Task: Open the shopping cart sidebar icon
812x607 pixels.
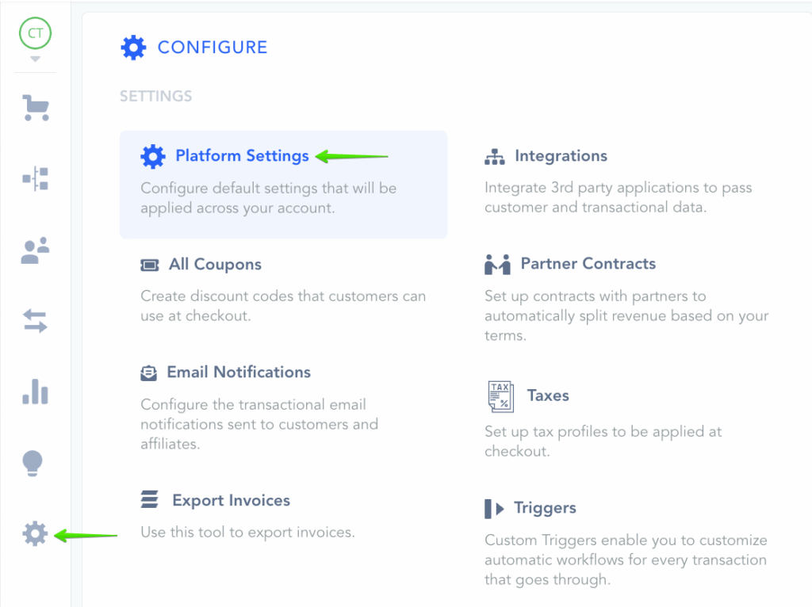Action: pos(36,108)
